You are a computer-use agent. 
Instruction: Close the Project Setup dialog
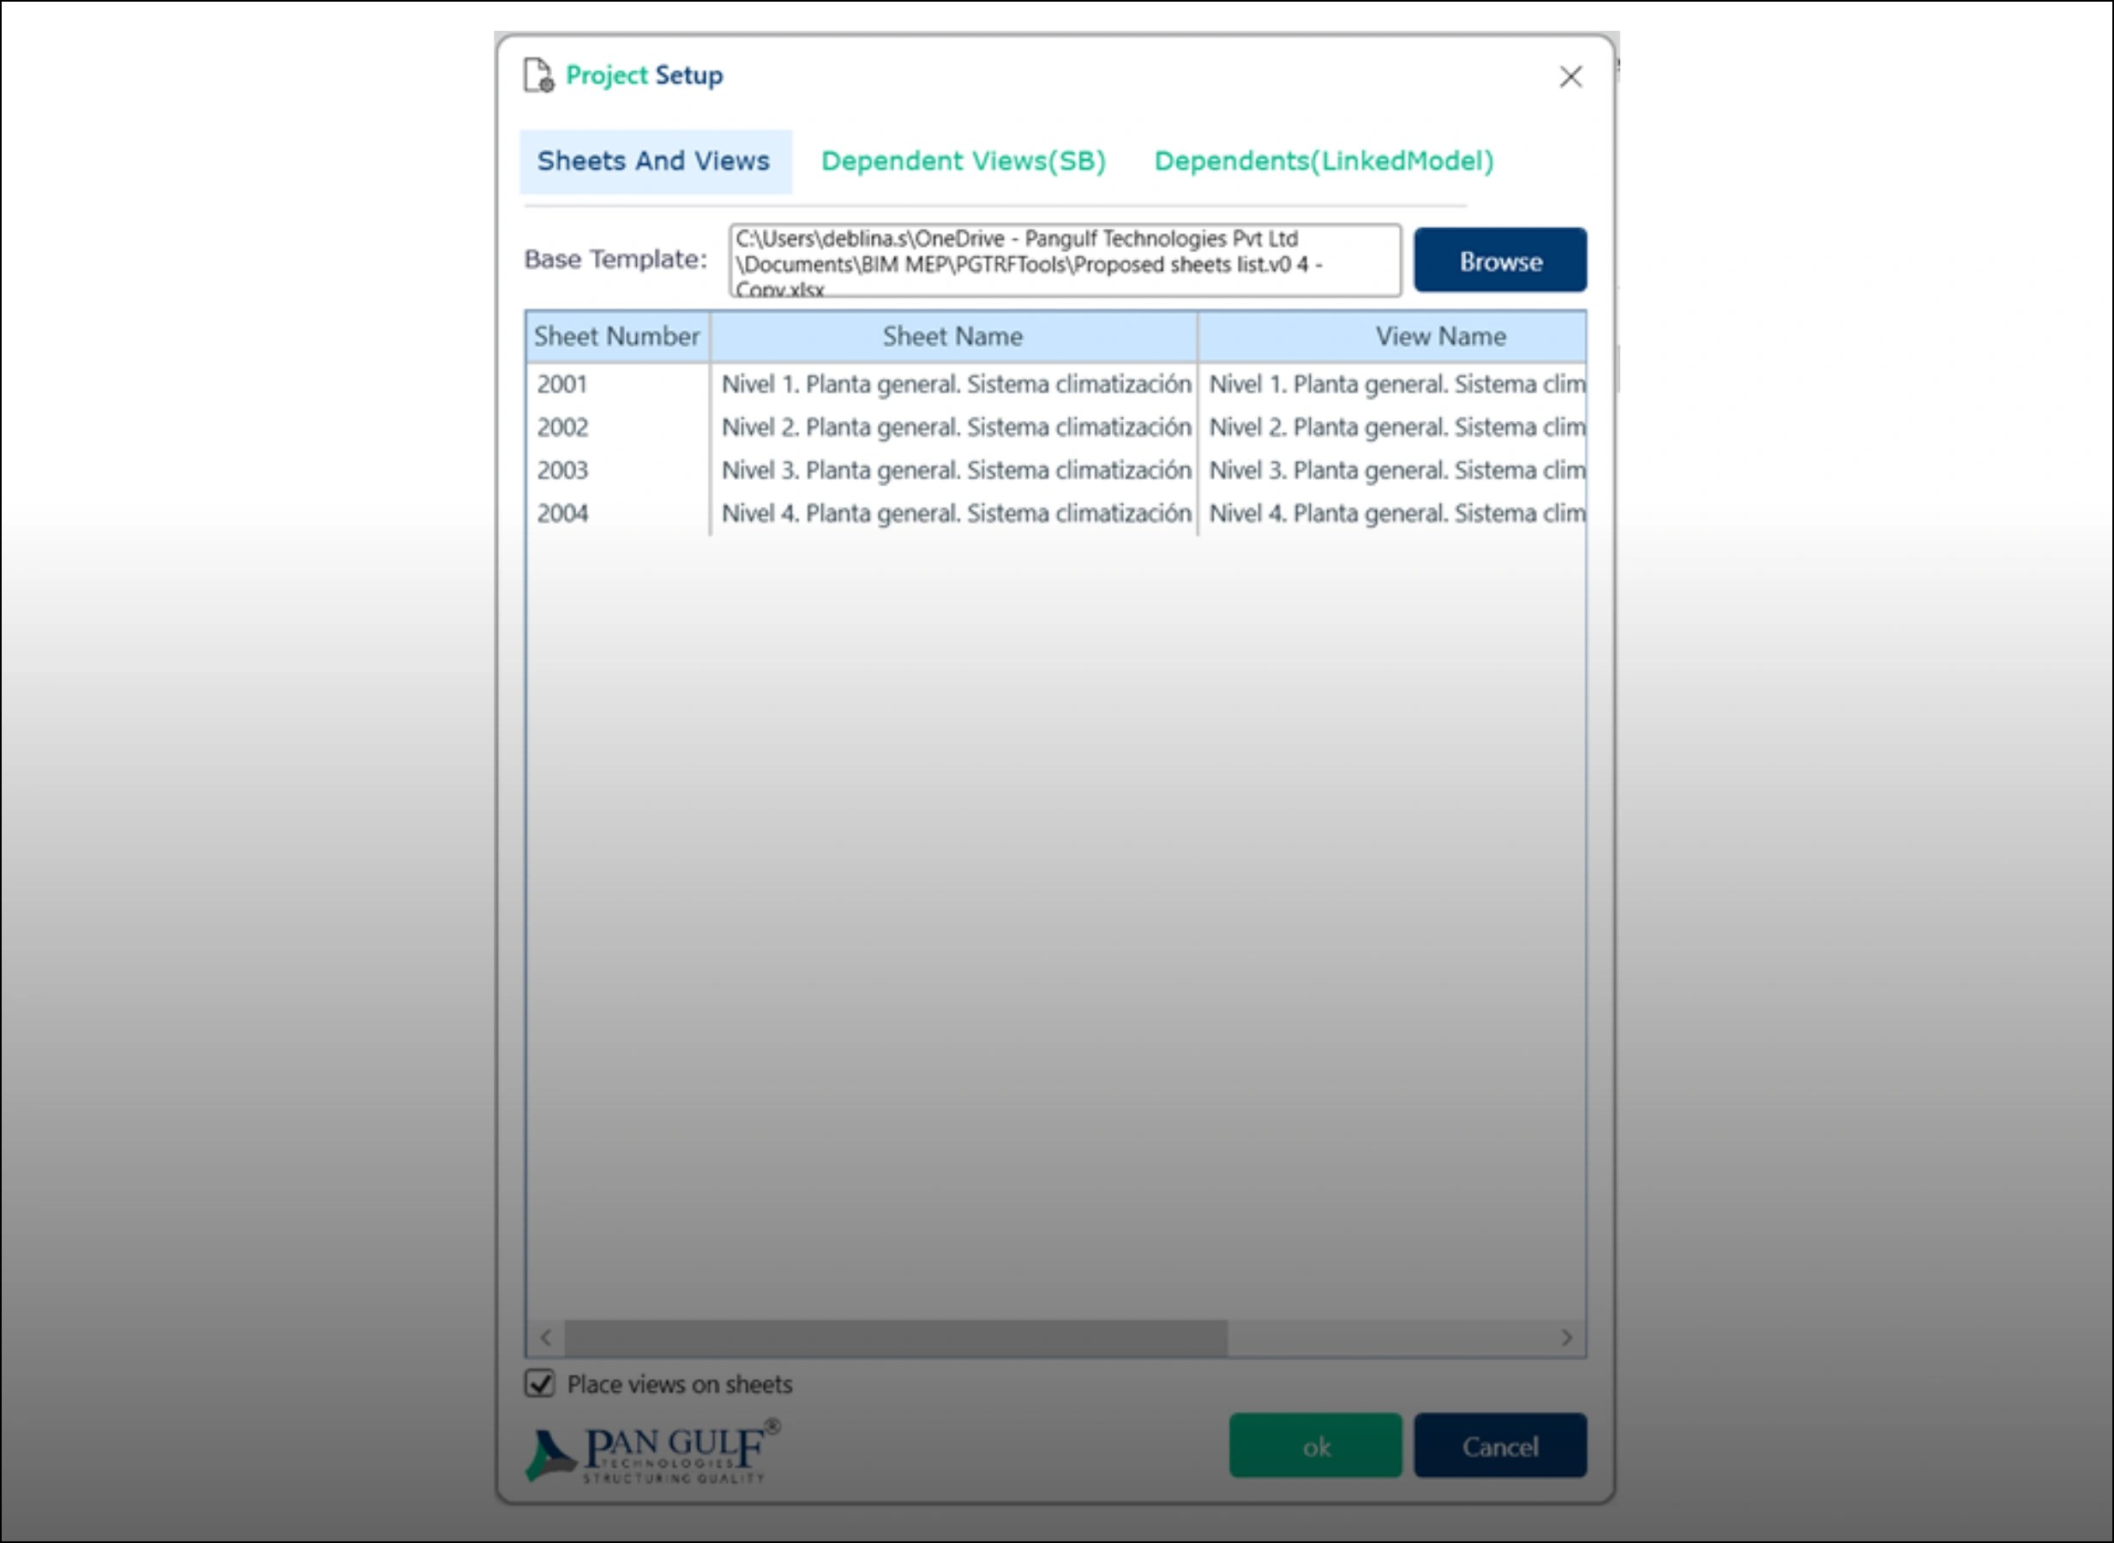pyautogui.click(x=1570, y=76)
